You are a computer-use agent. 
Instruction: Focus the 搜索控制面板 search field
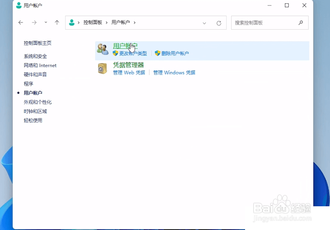tap(270, 23)
